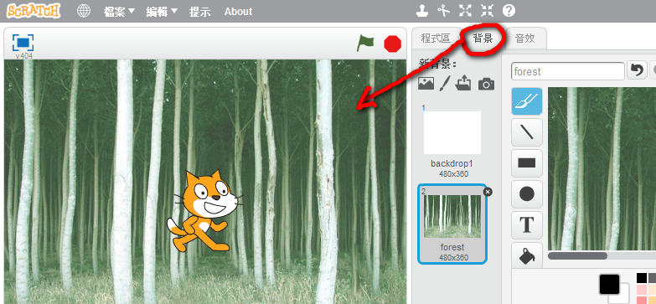
Task: Select the Fill bucket tool
Action: (527, 255)
